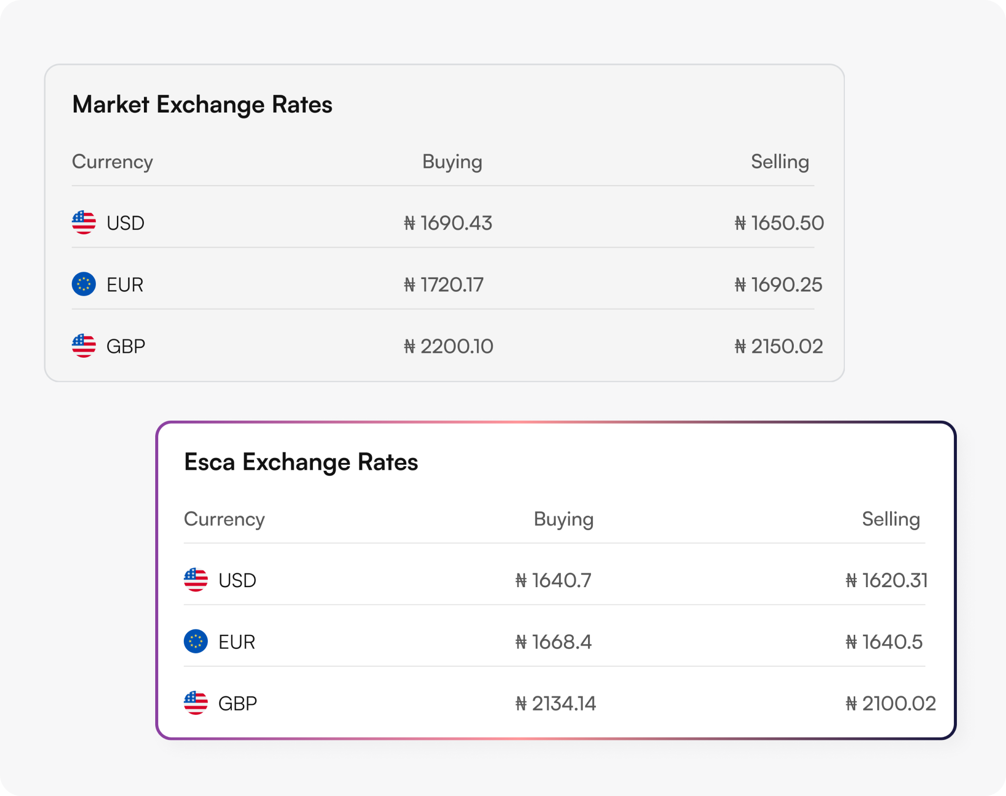Click the Currency column header in Market table
The height and width of the screenshot is (796, 1006).
(112, 162)
